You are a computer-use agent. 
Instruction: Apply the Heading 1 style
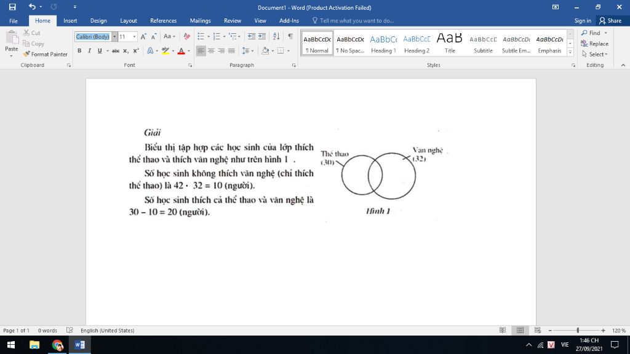(x=384, y=44)
